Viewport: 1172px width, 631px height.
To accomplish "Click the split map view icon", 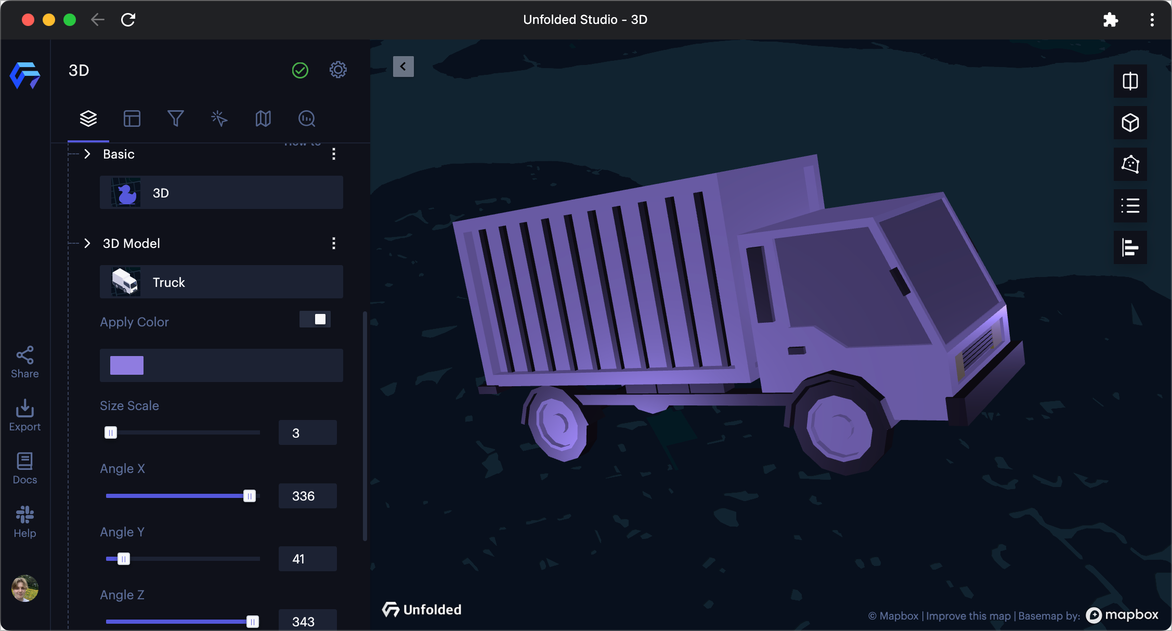I will (1130, 82).
